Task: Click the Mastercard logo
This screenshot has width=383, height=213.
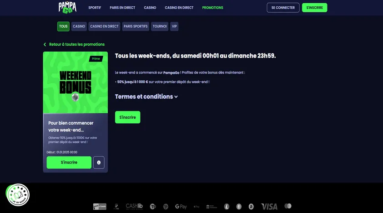Action: pos(288,206)
